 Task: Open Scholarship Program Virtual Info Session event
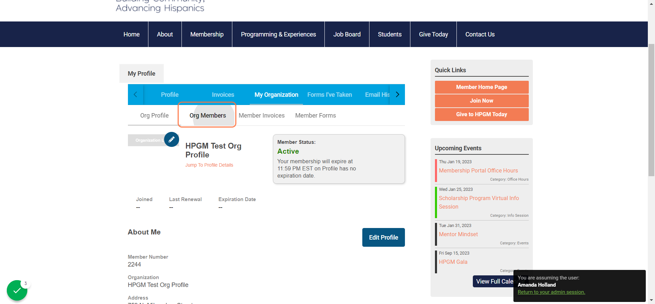point(479,202)
